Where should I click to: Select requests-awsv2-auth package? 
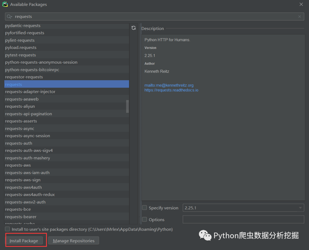pos(67,202)
